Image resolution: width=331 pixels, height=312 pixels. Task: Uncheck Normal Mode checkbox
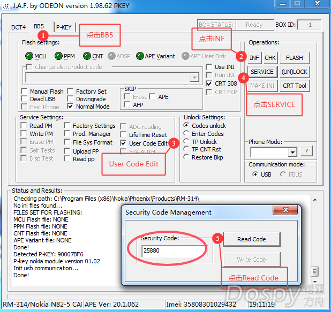click(x=70, y=106)
